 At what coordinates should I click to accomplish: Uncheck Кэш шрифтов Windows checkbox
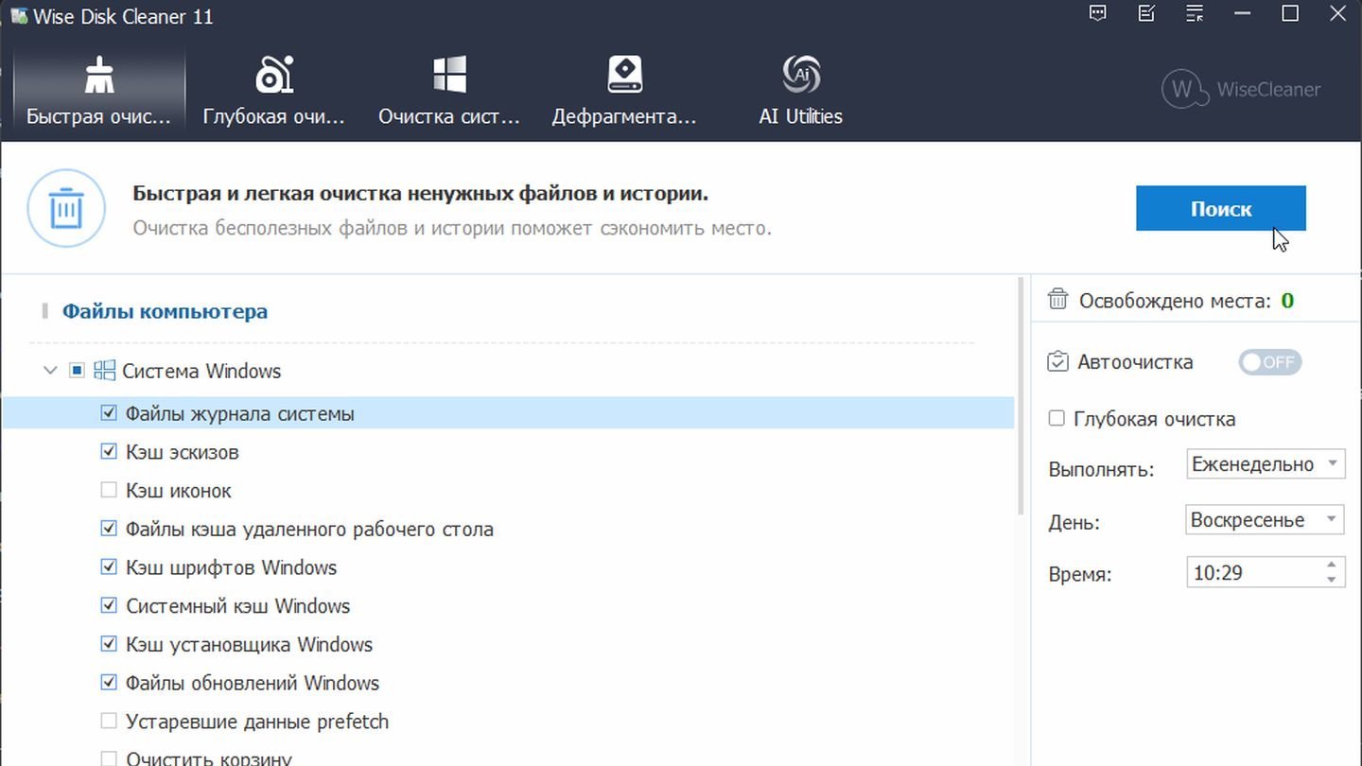[109, 567]
